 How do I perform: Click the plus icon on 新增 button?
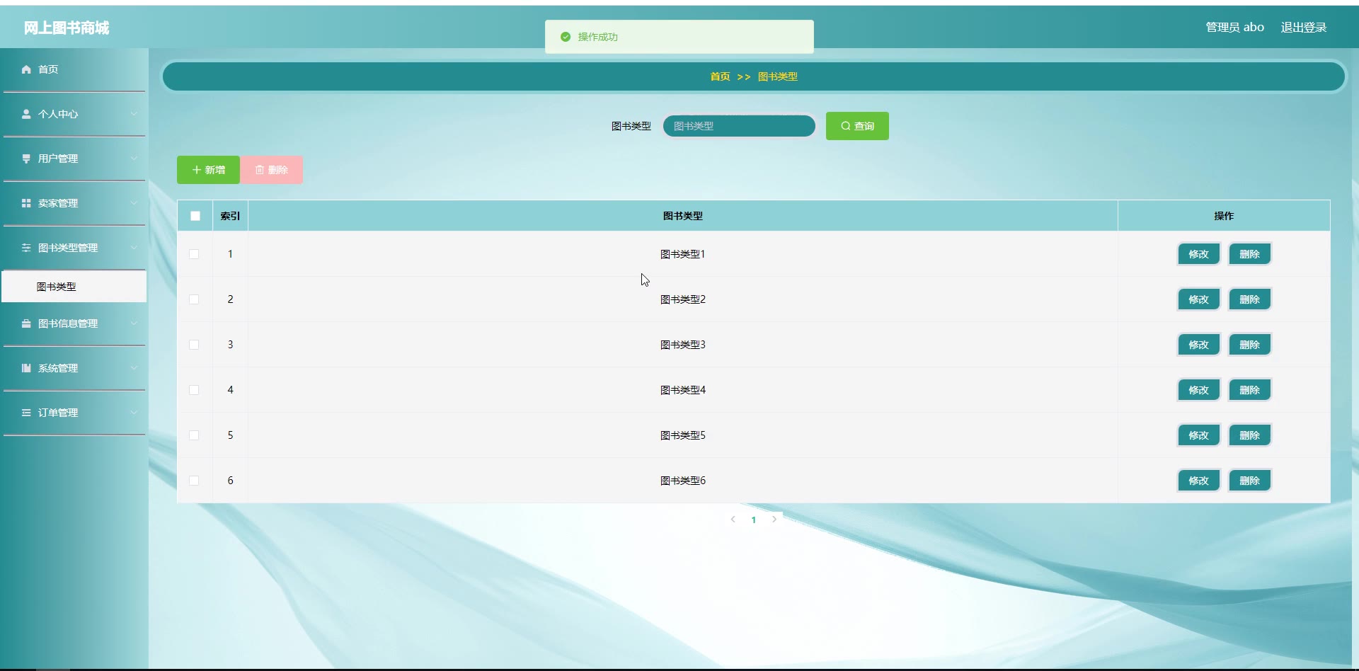(x=197, y=170)
